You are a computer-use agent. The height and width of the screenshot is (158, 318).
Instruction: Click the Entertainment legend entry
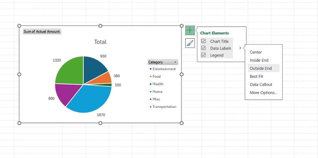tap(164, 69)
